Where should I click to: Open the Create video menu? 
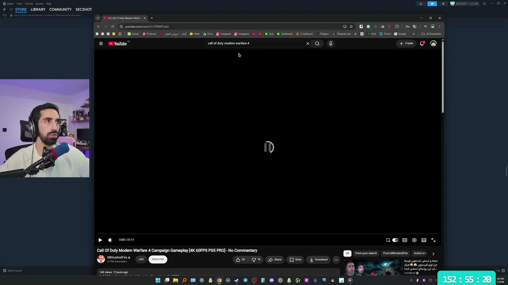point(406,44)
